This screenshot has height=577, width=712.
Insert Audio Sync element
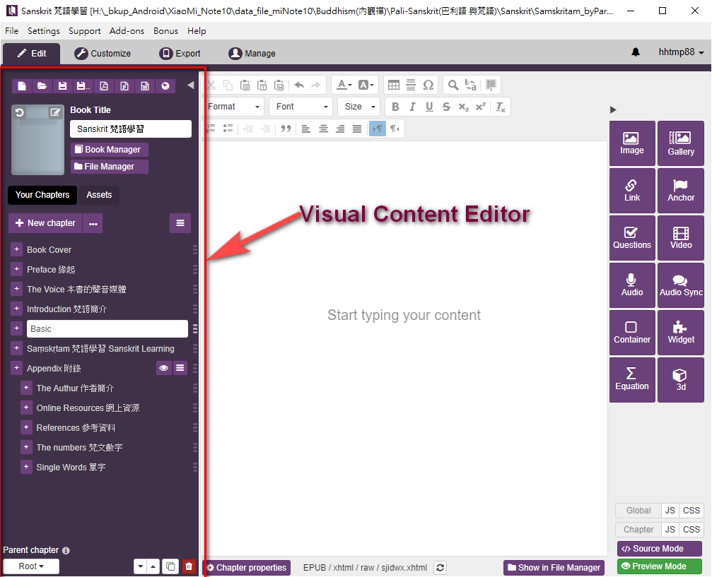681,286
